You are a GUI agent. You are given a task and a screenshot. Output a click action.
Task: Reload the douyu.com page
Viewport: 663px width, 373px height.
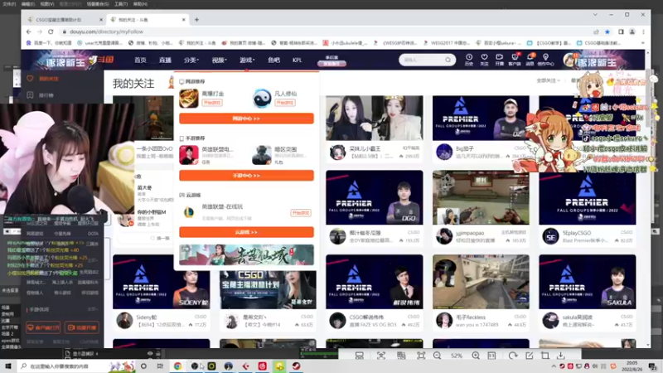tap(51, 31)
